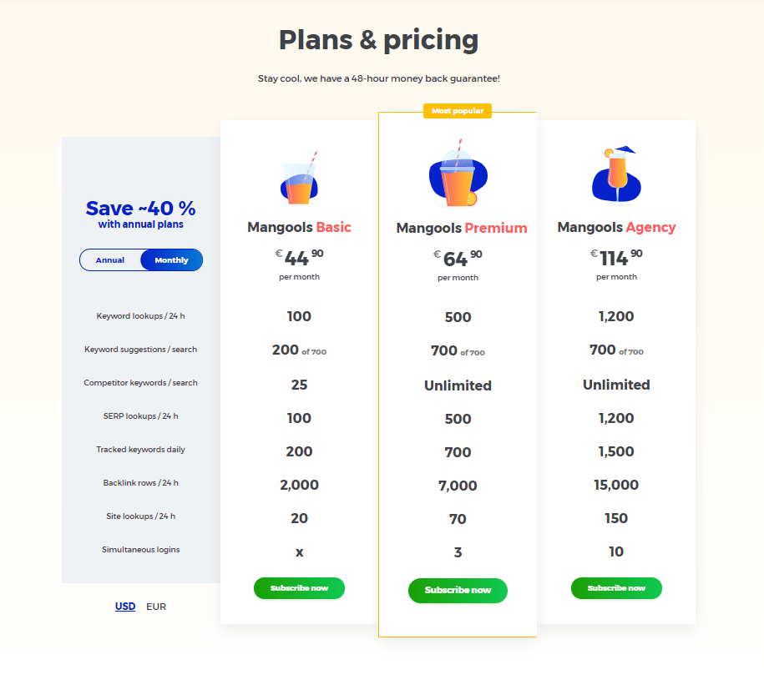
Task: Click the Mangools Basic juice glass icon
Action: click(299, 178)
